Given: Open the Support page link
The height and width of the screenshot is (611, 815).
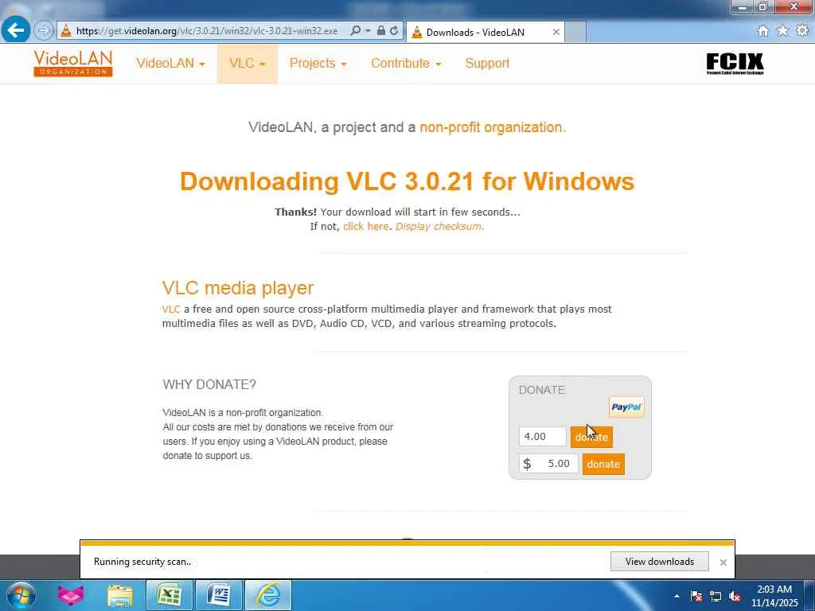Looking at the screenshot, I should click(x=487, y=64).
